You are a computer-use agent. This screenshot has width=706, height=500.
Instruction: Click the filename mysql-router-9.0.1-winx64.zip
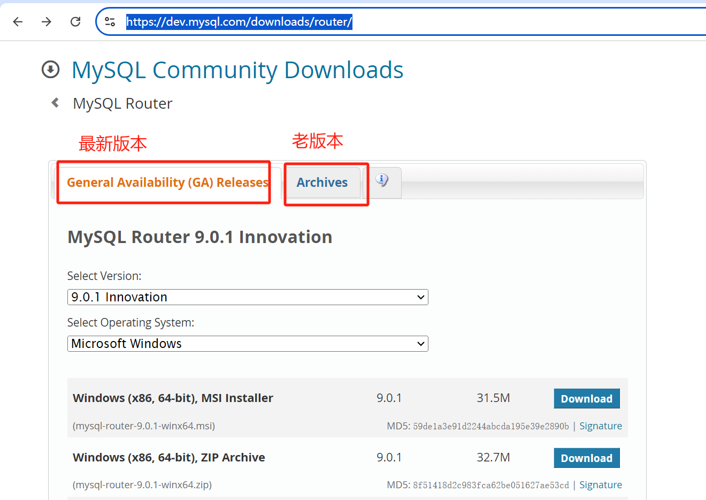point(142,485)
